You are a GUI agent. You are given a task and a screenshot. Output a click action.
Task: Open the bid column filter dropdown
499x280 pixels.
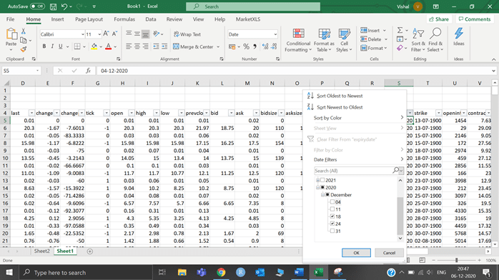(x=231, y=113)
